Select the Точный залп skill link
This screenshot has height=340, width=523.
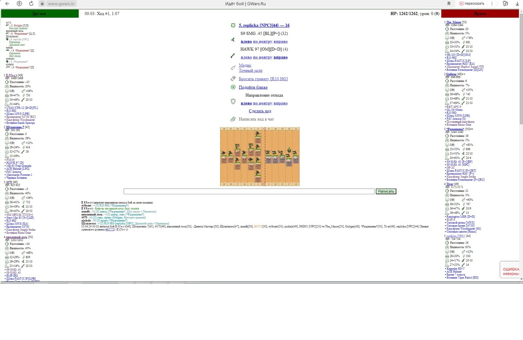click(250, 71)
